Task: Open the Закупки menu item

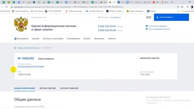Action: [x=35, y=39]
